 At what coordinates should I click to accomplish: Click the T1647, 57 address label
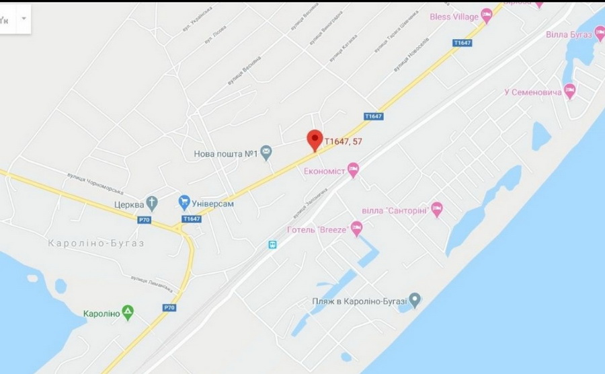click(344, 142)
